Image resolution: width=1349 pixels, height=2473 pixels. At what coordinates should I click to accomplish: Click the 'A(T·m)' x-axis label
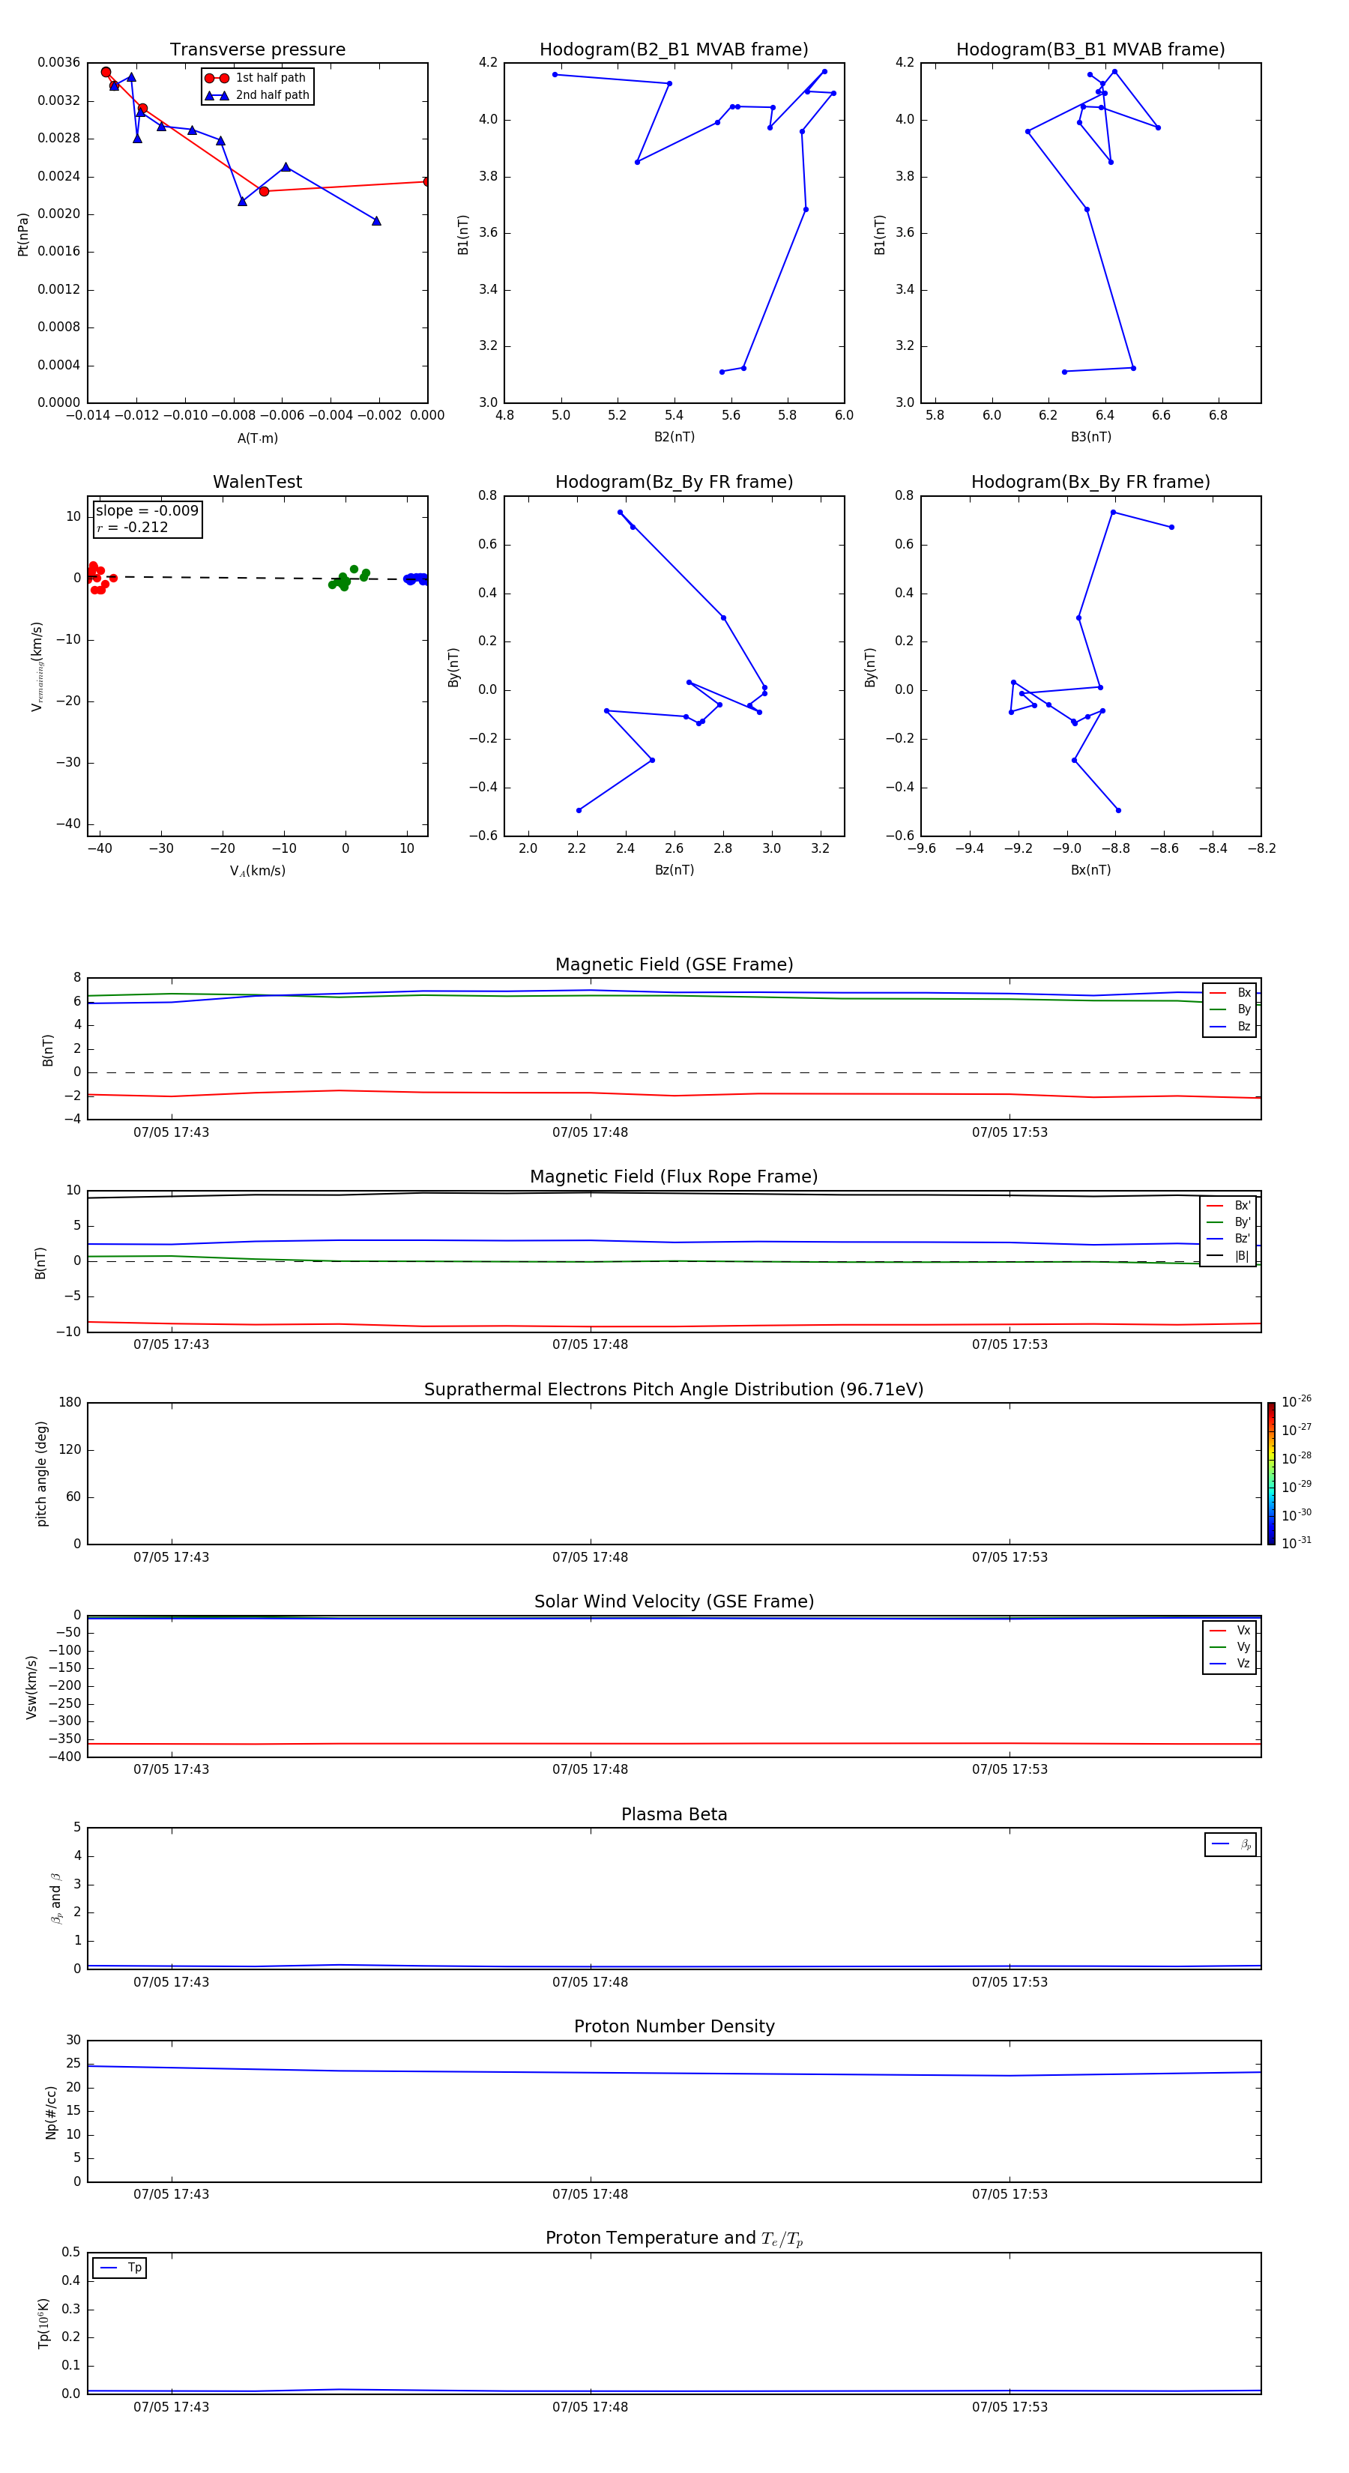257,438
